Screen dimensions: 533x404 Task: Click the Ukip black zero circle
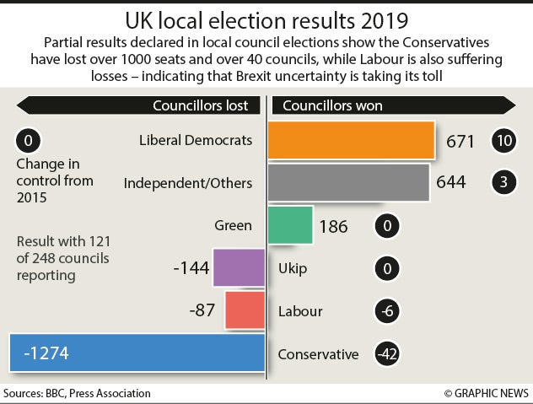tap(388, 269)
